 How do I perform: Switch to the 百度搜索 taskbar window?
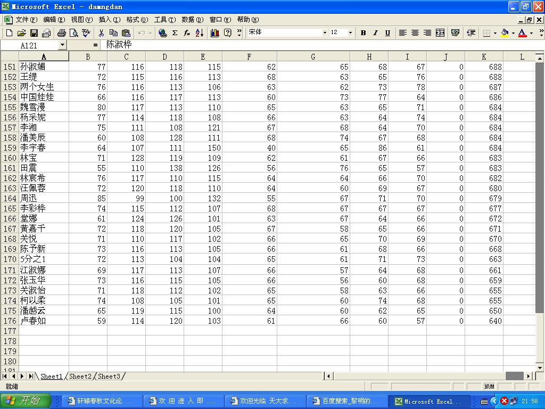click(346, 401)
